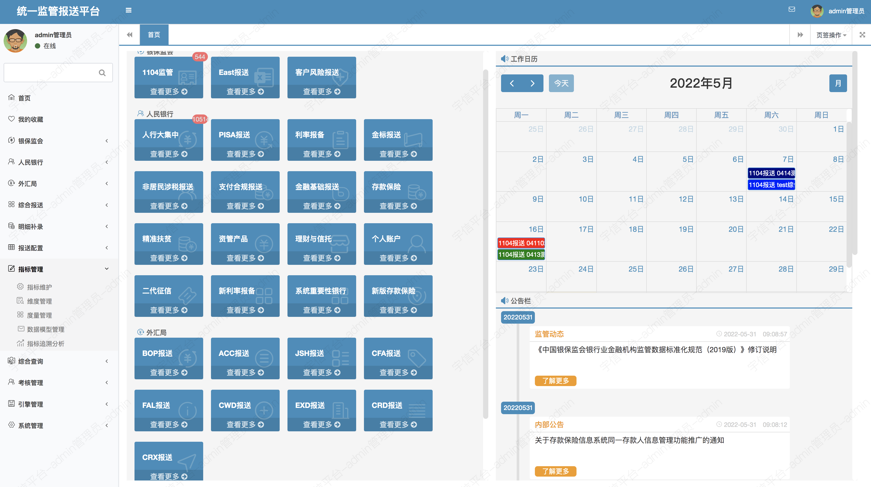Screen dimensions: 871x487
Task: Open 查看更多 on the BOP报送 card
Action: coord(168,372)
